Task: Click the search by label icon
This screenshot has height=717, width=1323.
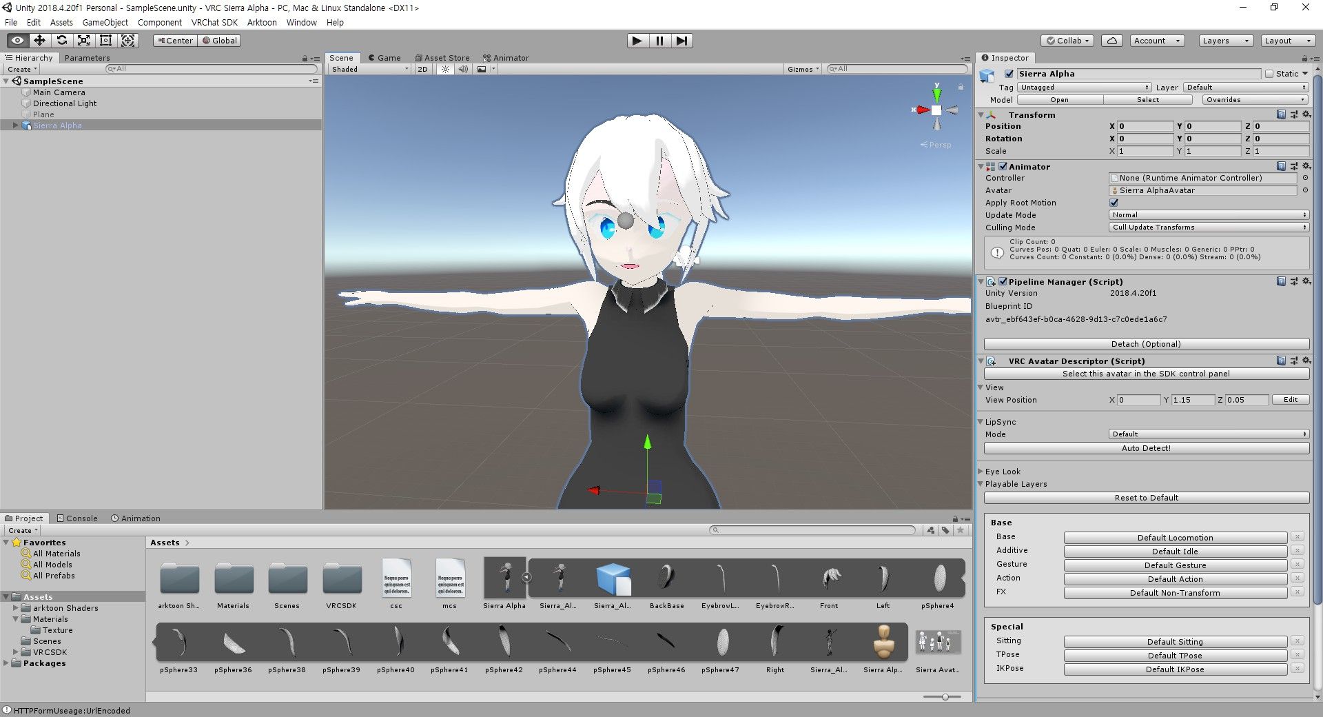Action: pos(945,530)
